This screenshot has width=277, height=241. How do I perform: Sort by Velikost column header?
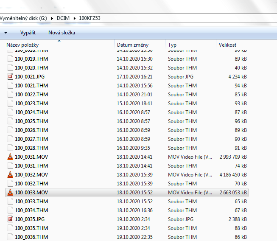[227, 45]
